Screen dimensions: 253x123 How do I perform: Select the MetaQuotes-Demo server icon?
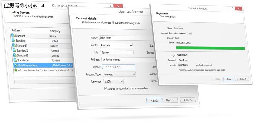[x=15, y=65]
